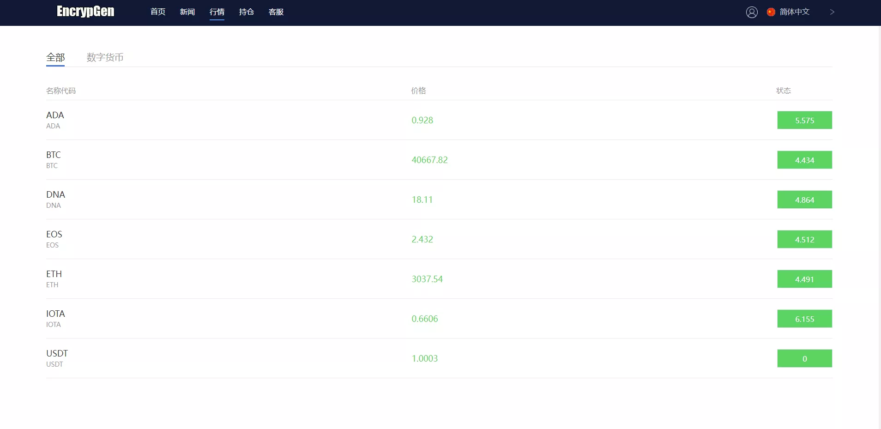Click the EOS status button 4.512
The height and width of the screenshot is (429, 881).
tap(804, 239)
